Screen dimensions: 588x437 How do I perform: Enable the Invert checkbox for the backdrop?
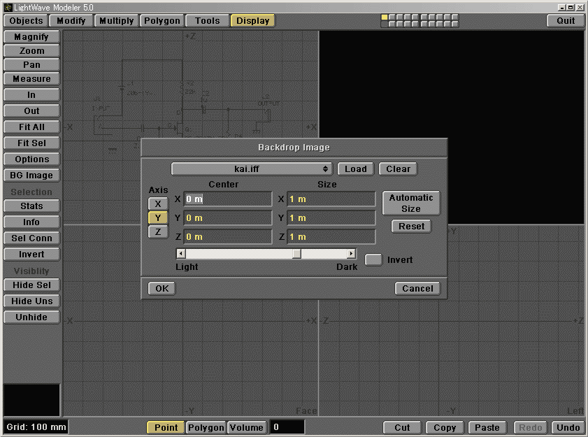373,259
